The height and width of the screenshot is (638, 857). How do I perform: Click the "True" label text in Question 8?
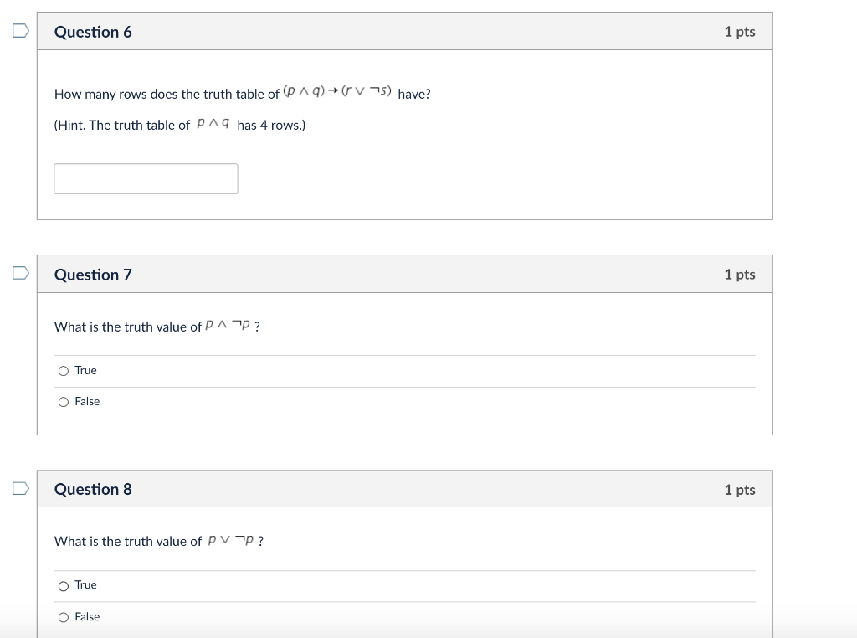pyautogui.click(x=86, y=584)
